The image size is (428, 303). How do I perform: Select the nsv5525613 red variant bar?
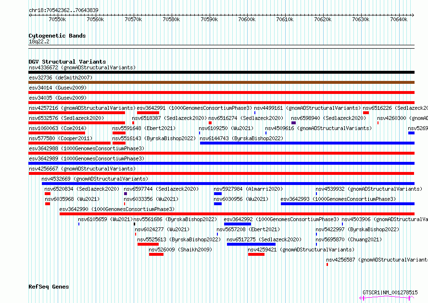(148, 245)
